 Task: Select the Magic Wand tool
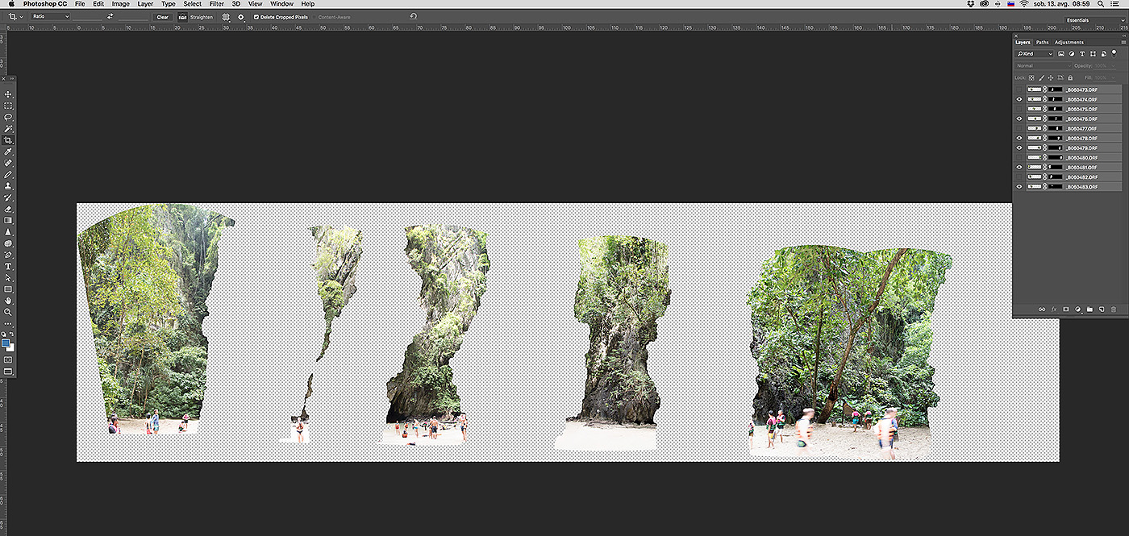click(9, 129)
